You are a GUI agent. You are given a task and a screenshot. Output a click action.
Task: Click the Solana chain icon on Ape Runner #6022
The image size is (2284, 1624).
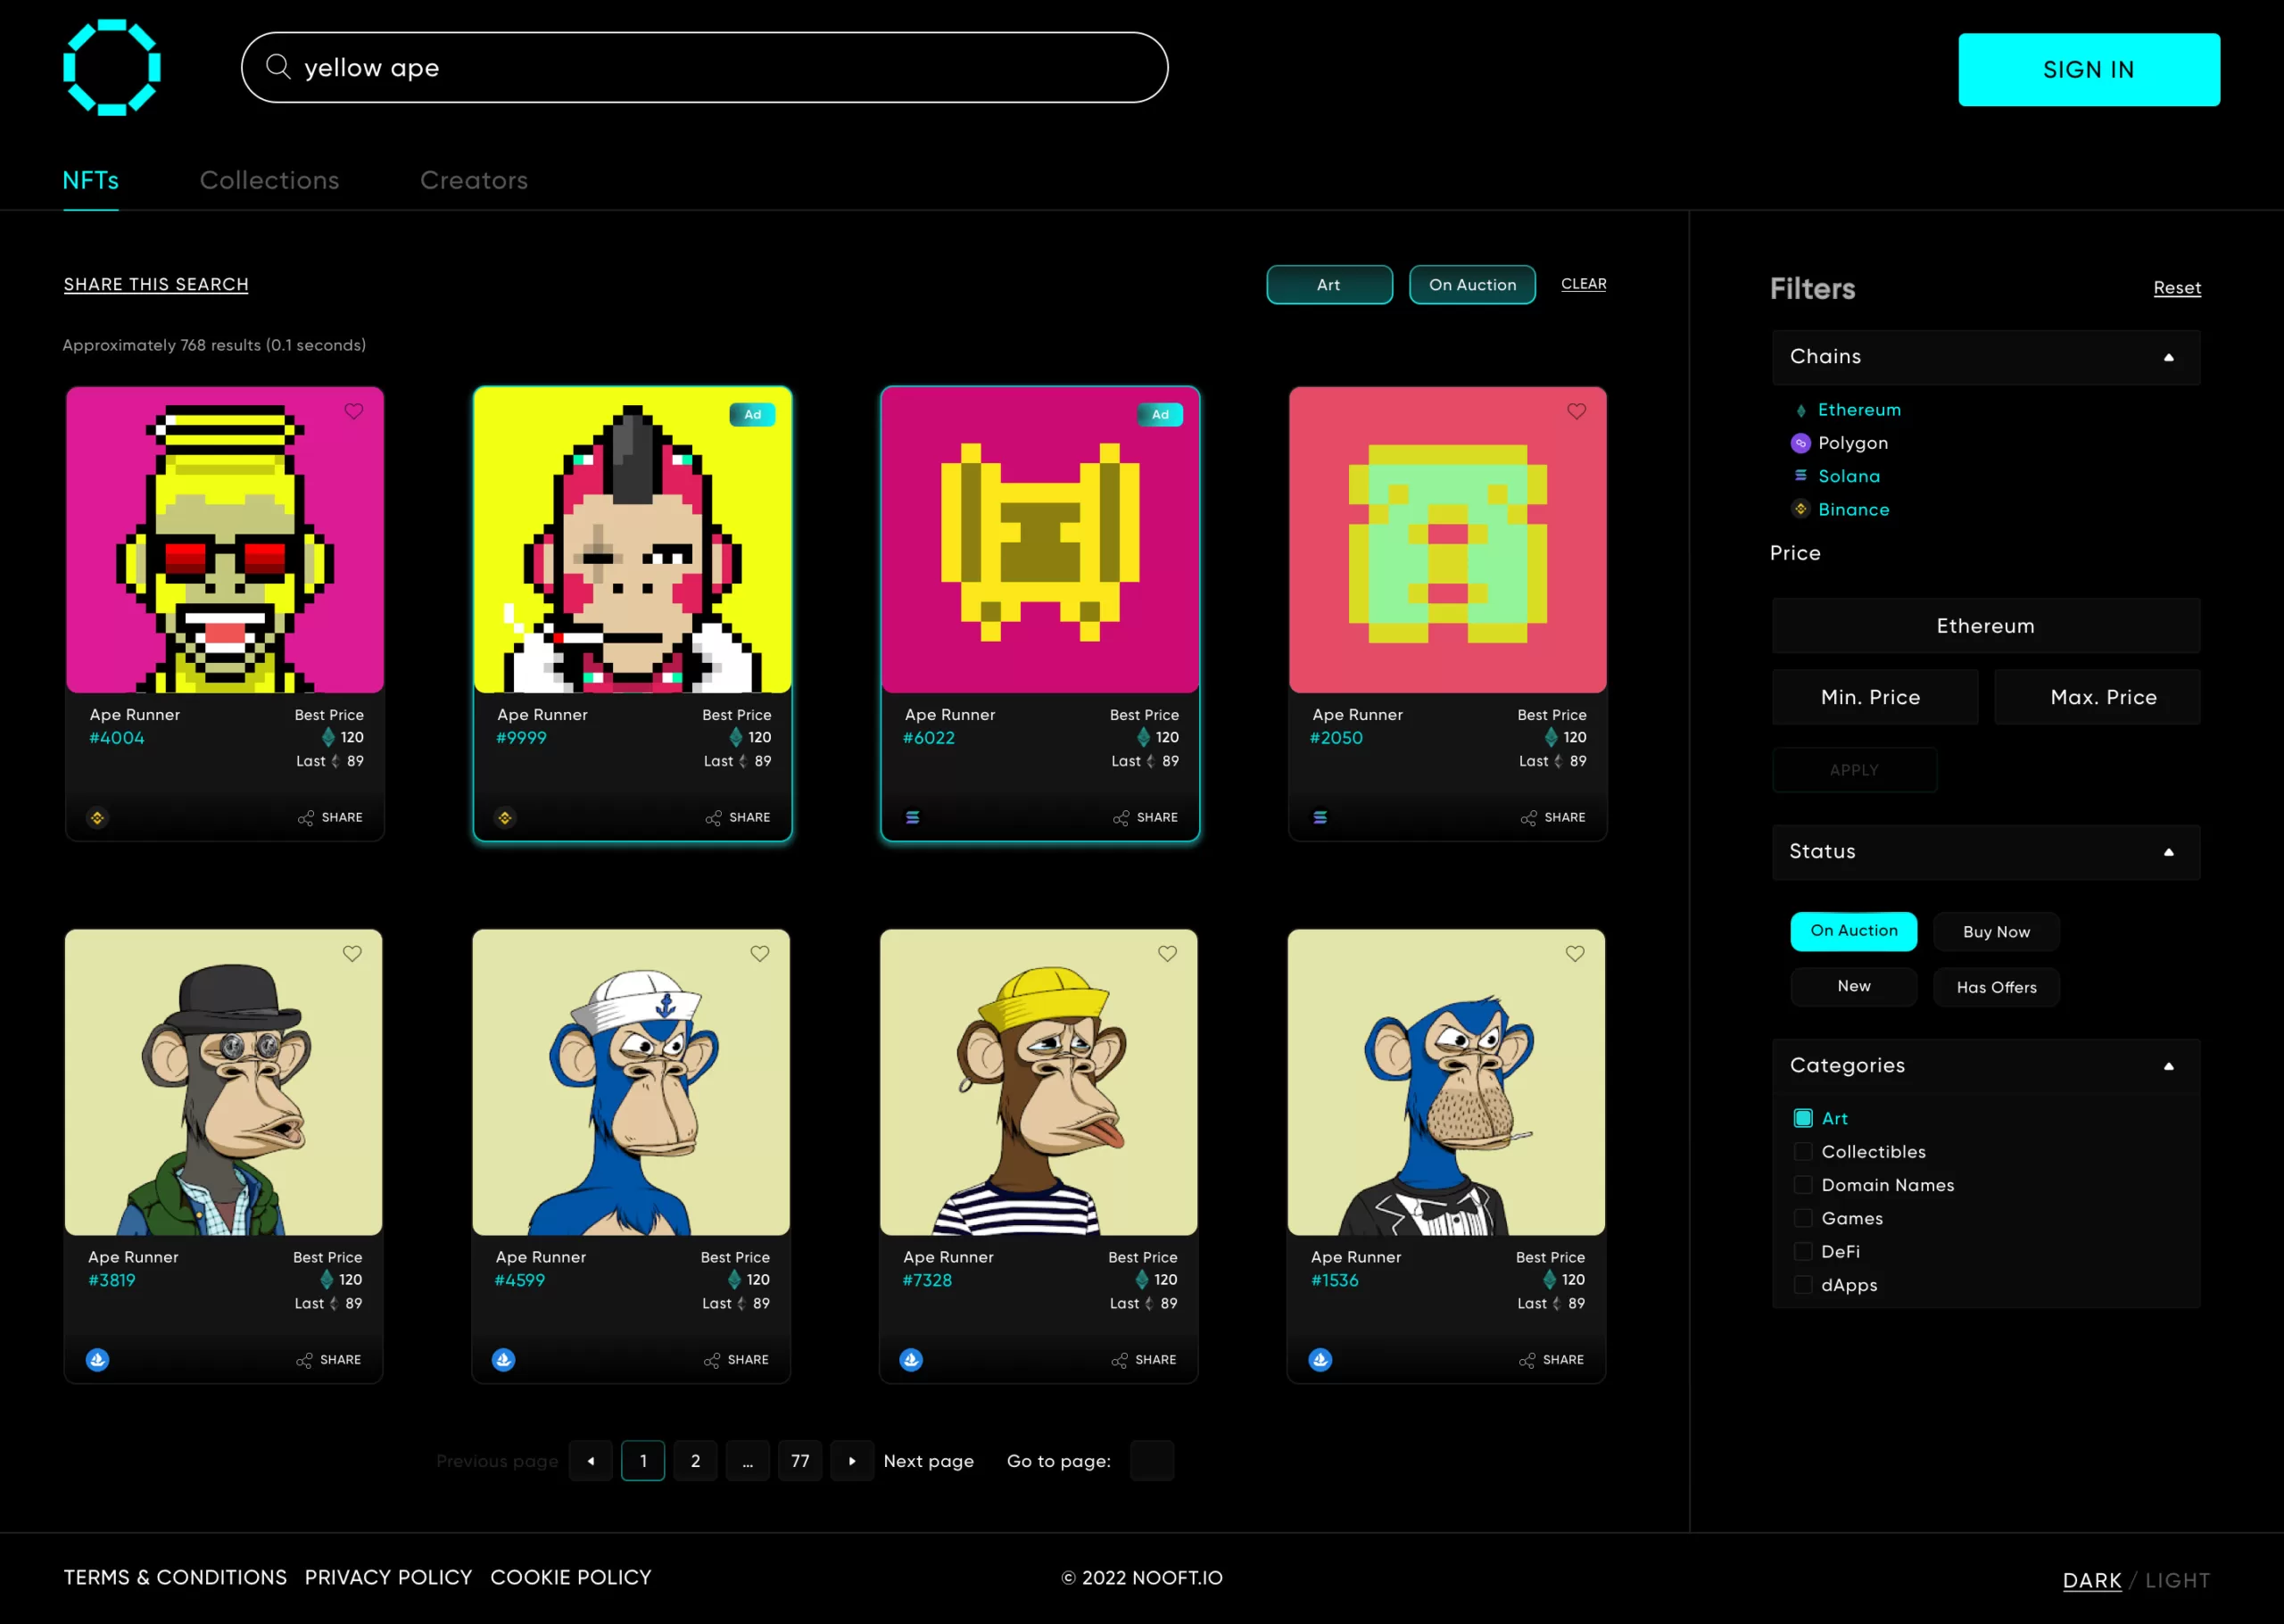click(x=913, y=818)
